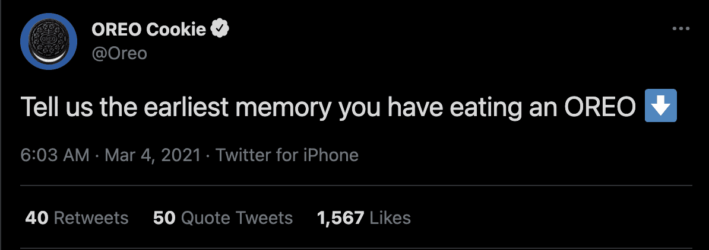View the 50 Quote Tweets list
Screen dimensions: 709x250
pos(223,218)
